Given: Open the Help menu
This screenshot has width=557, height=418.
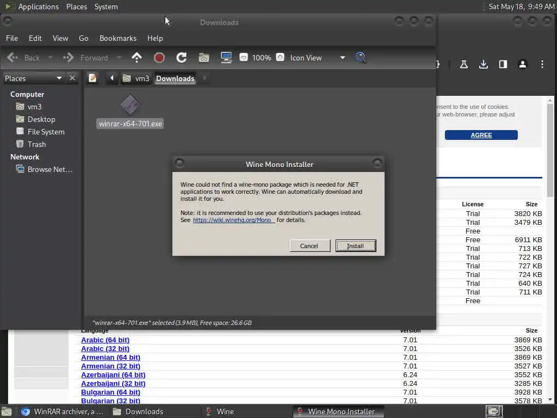Looking at the screenshot, I should pos(155,38).
